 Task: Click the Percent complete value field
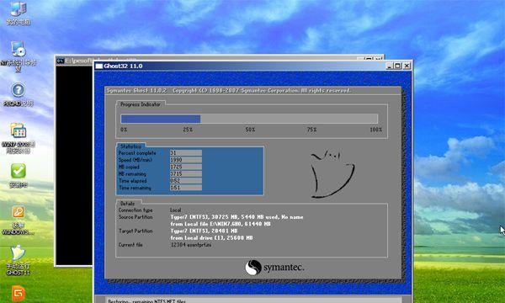point(186,153)
